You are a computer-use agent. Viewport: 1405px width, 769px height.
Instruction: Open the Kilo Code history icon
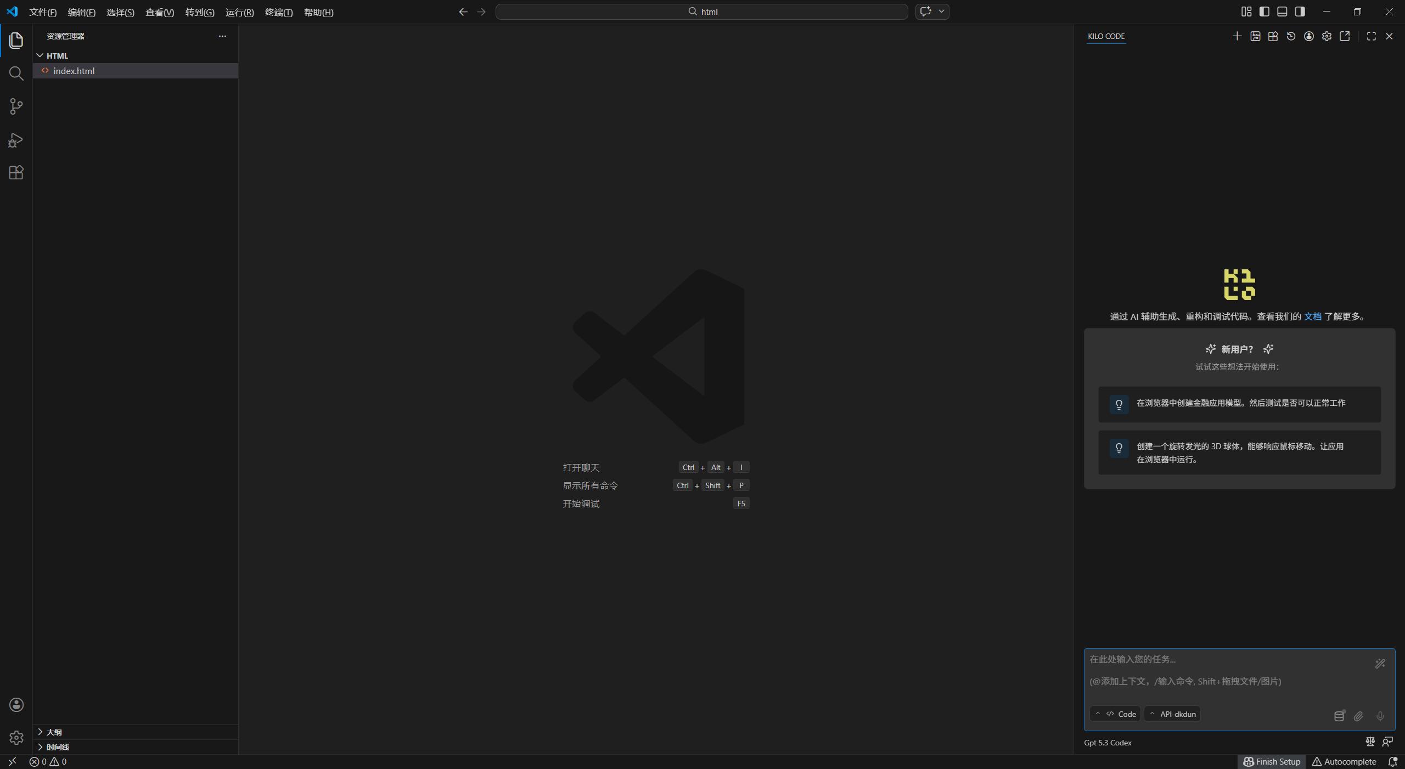click(1291, 36)
